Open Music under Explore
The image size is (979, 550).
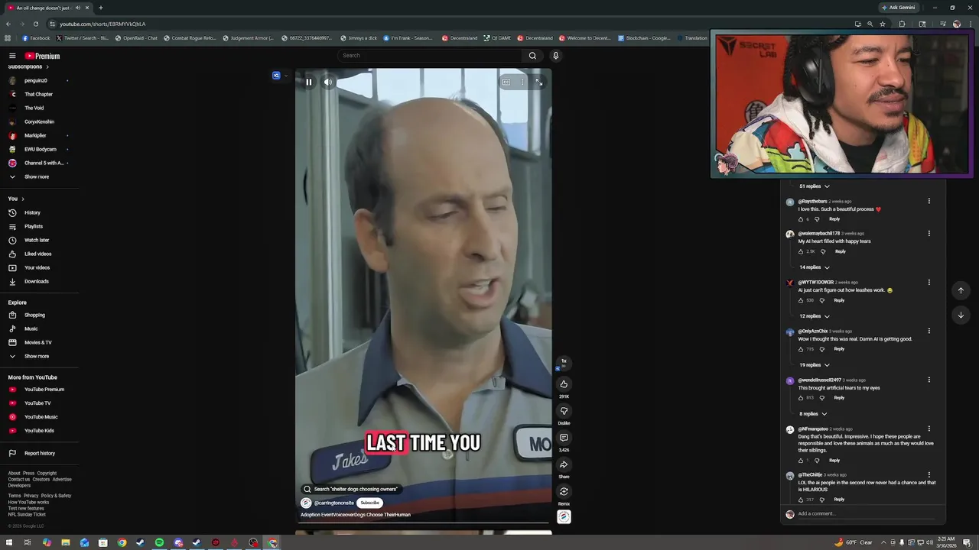31,328
